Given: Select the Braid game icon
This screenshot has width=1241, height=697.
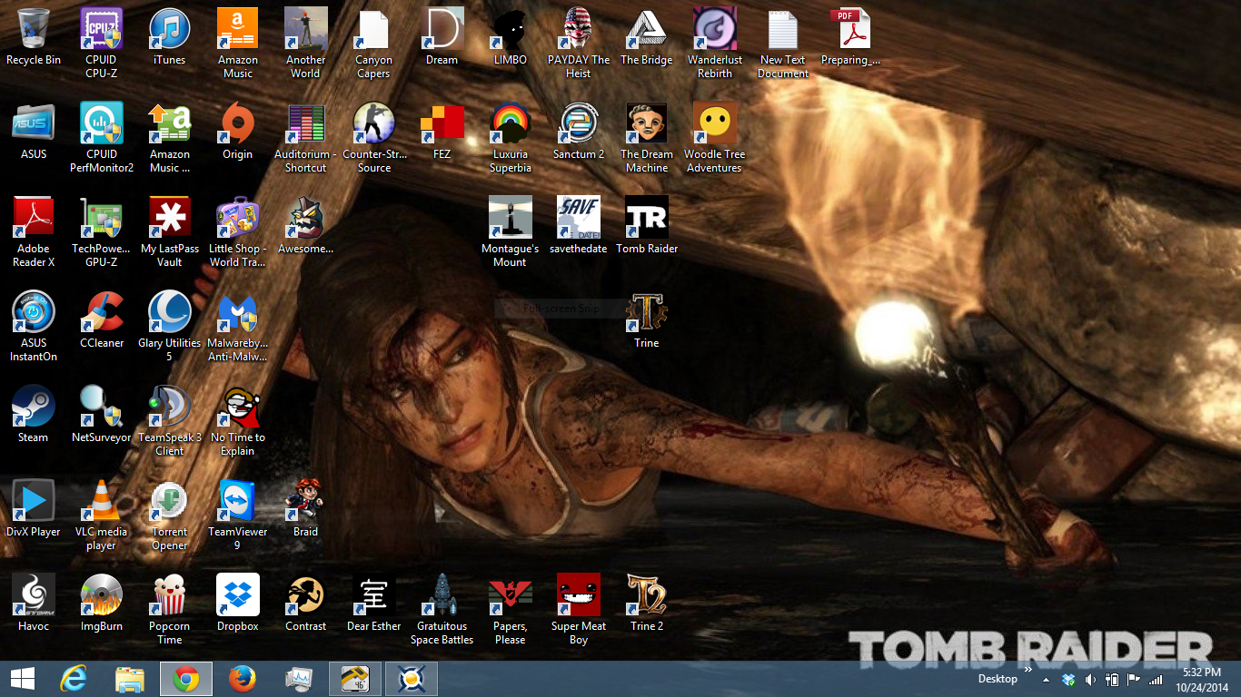Looking at the screenshot, I should point(306,501).
